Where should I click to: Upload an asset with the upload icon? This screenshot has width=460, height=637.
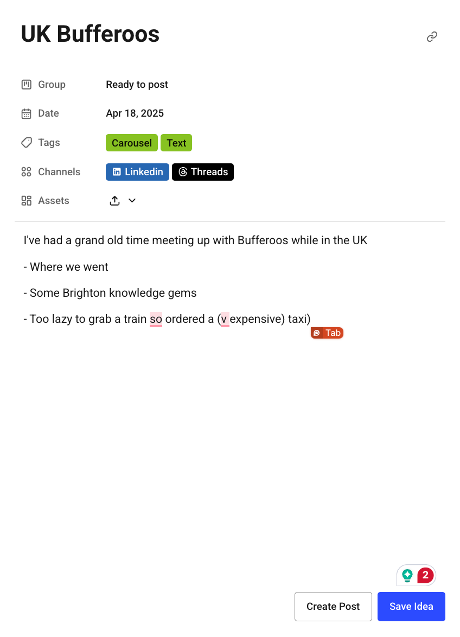(x=115, y=201)
